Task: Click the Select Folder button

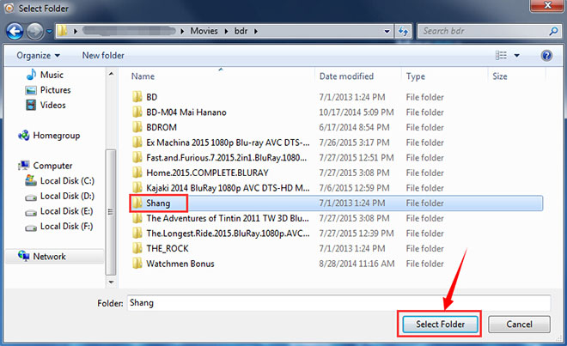Action: pos(438,325)
